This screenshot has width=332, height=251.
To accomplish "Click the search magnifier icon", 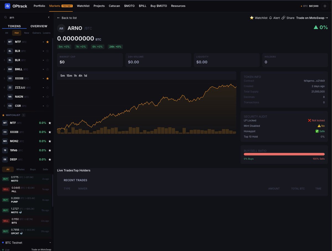I will click(x=6, y=17).
